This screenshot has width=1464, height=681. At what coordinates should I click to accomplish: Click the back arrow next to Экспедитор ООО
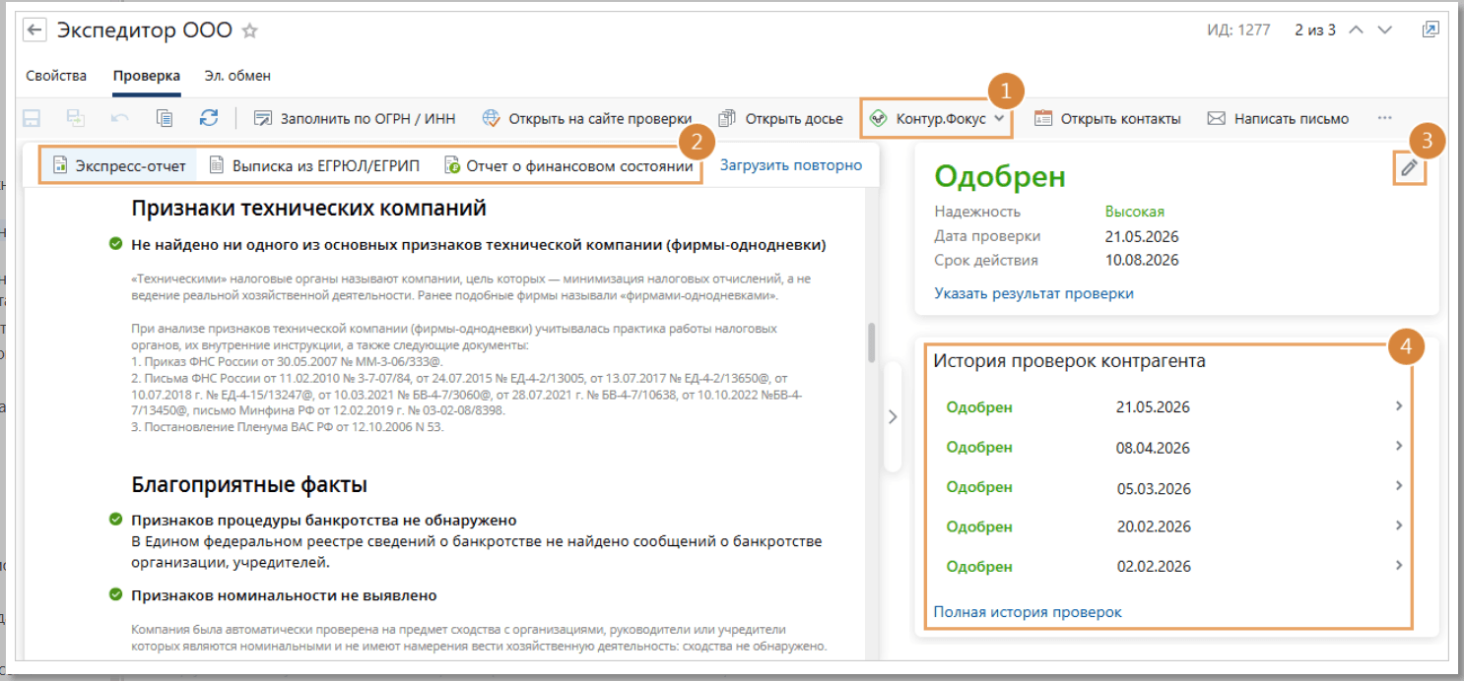[35, 31]
